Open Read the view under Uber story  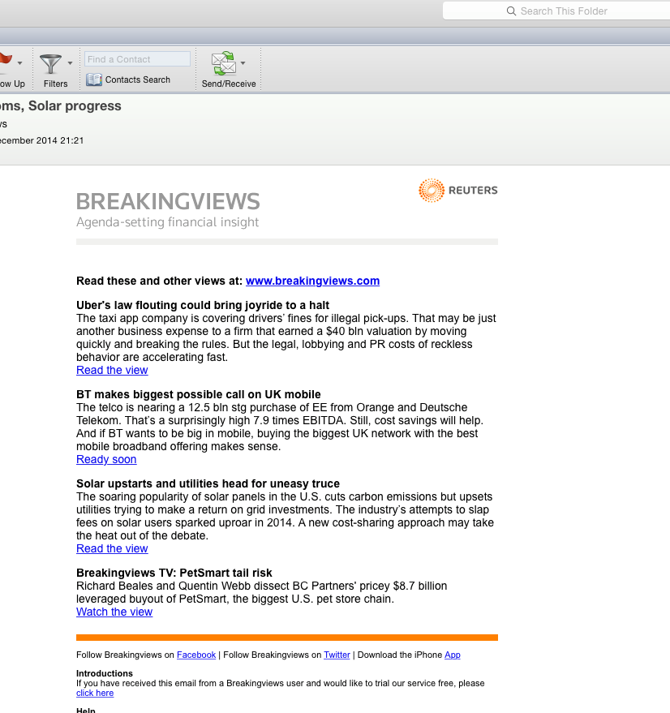(x=112, y=370)
